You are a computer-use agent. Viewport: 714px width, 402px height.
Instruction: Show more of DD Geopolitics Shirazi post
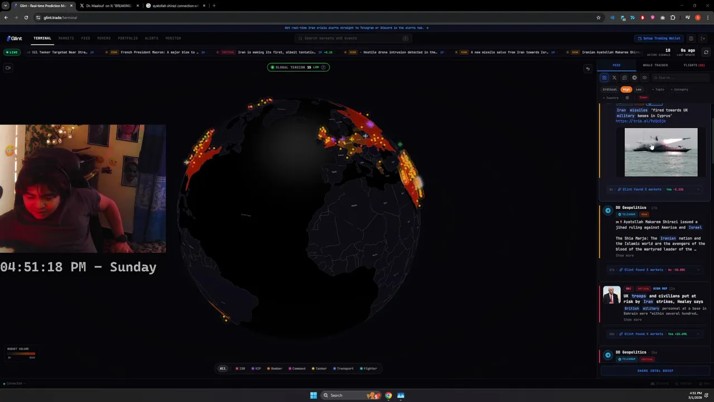625,256
